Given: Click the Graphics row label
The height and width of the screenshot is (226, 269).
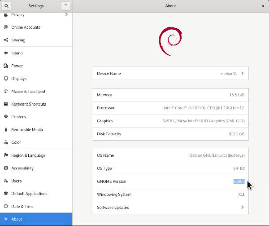Looking at the screenshot, I should click(x=105, y=121).
